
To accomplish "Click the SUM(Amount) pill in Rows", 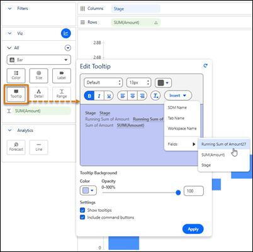I will coord(135,23).
